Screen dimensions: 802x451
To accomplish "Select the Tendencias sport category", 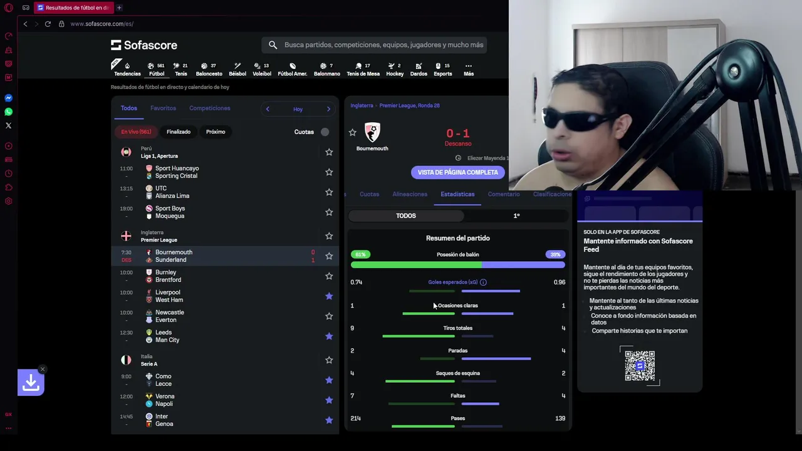I will point(127,70).
